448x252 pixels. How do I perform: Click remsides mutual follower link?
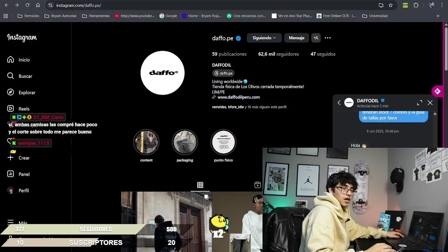219,107
